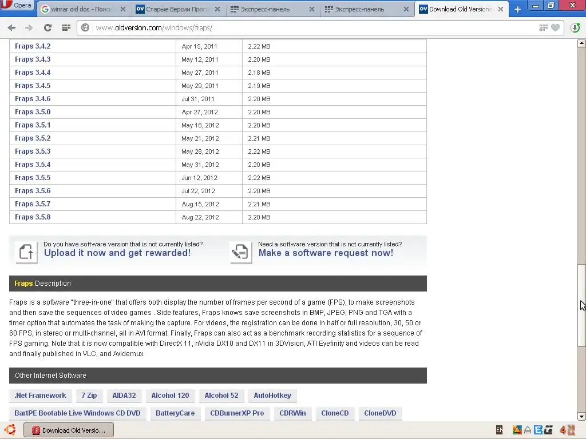Close the first Экспресс-панель tab
The height and width of the screenshot is (439, 586).
[312, 9]
